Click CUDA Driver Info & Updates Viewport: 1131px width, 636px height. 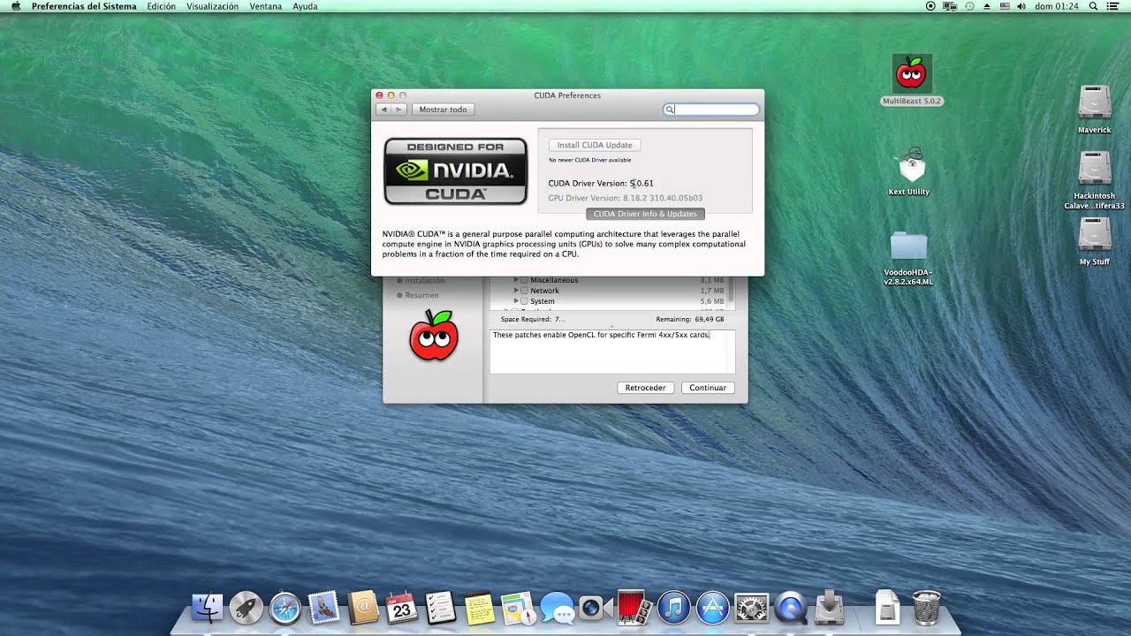(x=645, y=214)
